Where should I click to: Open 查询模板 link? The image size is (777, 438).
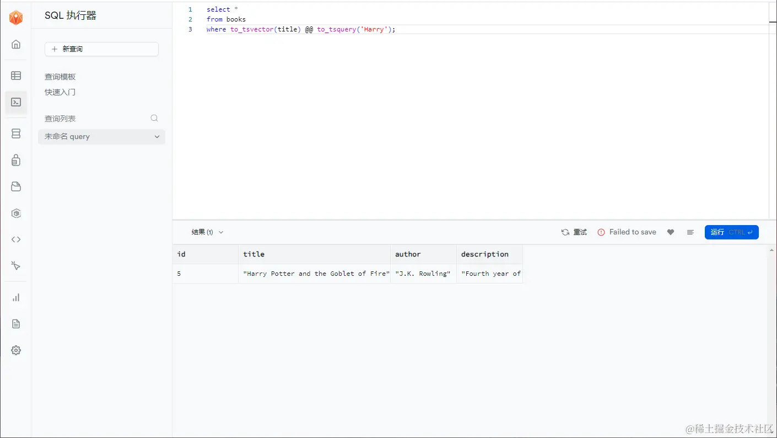coord(60,77)
